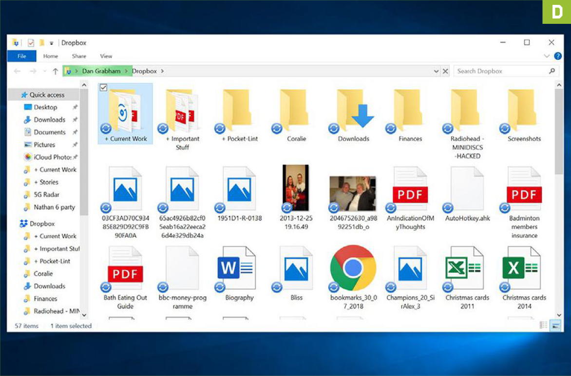This screenshot has height=376, width=571.
Task: Open the 2013-12-25 19.16.49 photo thumbnail
Action: click(x=296, y=188)
